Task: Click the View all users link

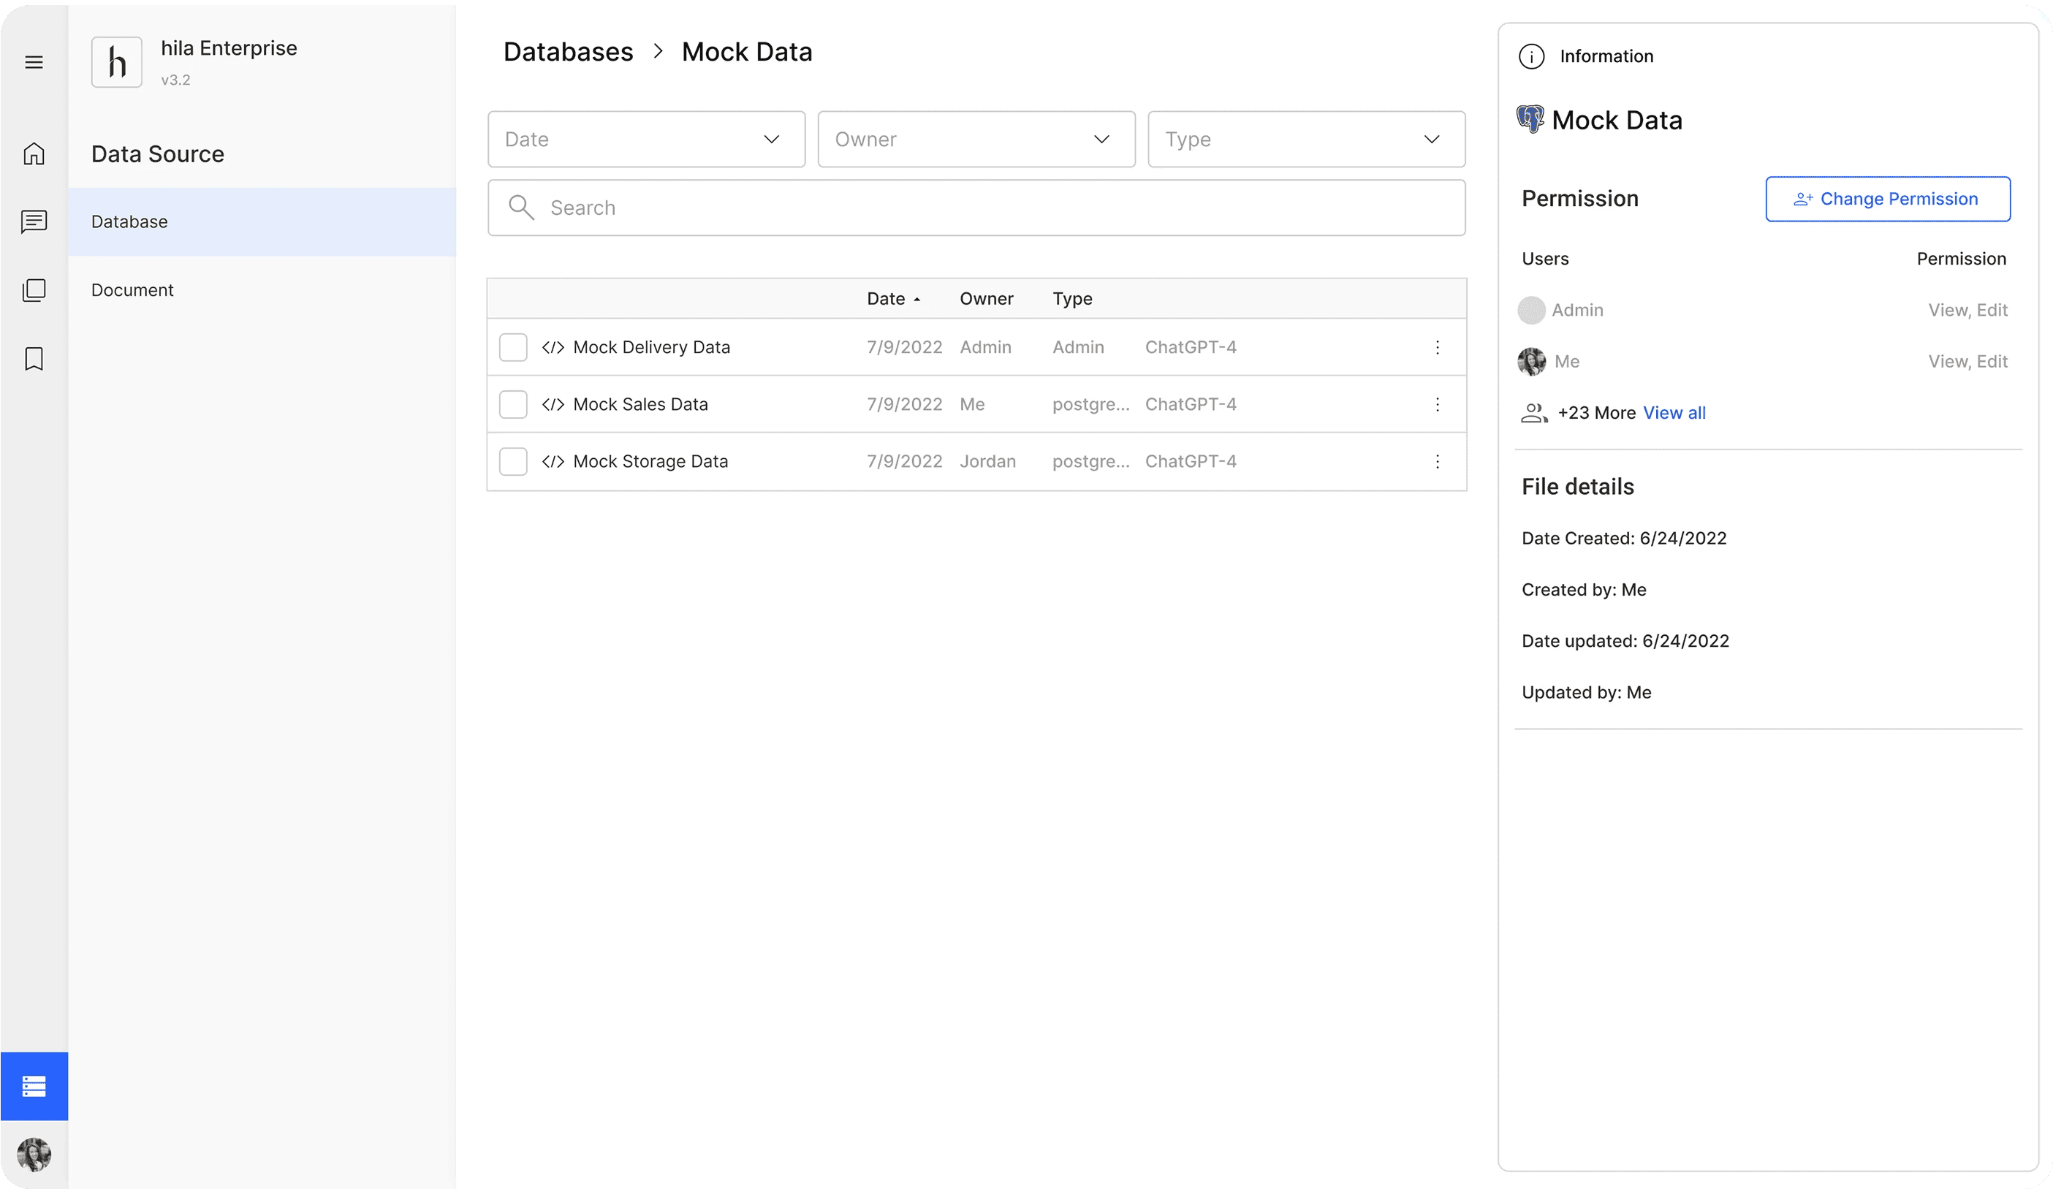Action: 1674,413
